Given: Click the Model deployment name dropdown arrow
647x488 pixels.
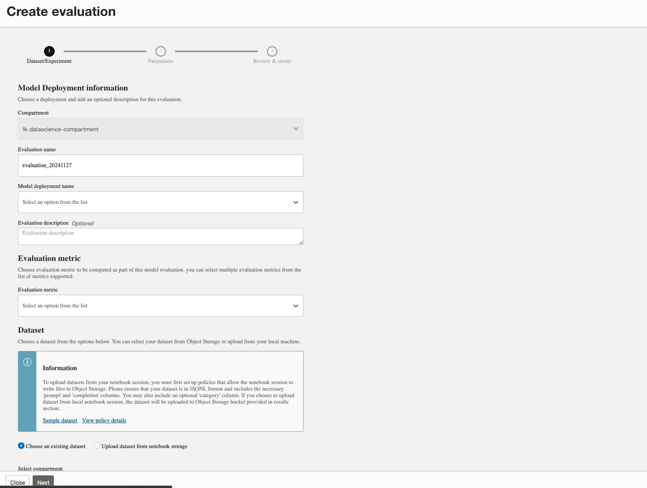Looking at the screenshot, I should (x=296, y=202).
